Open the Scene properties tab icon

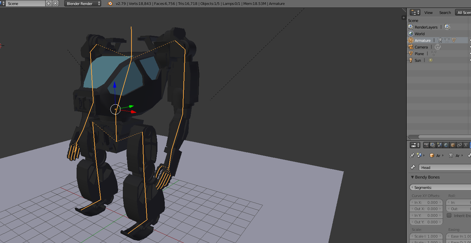[439, 145]
